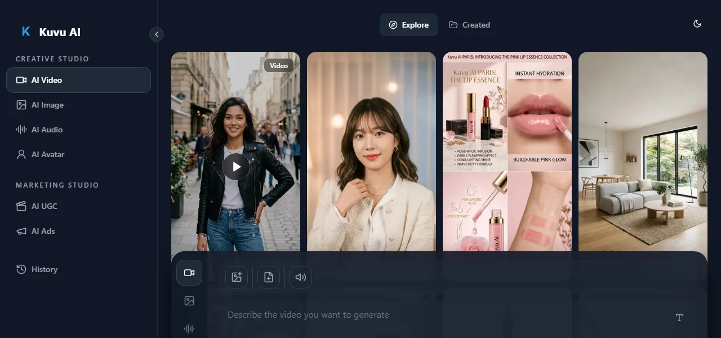Viewport: 721px width, 338px height.
Task: Open the History page
Action: (78, 269)
